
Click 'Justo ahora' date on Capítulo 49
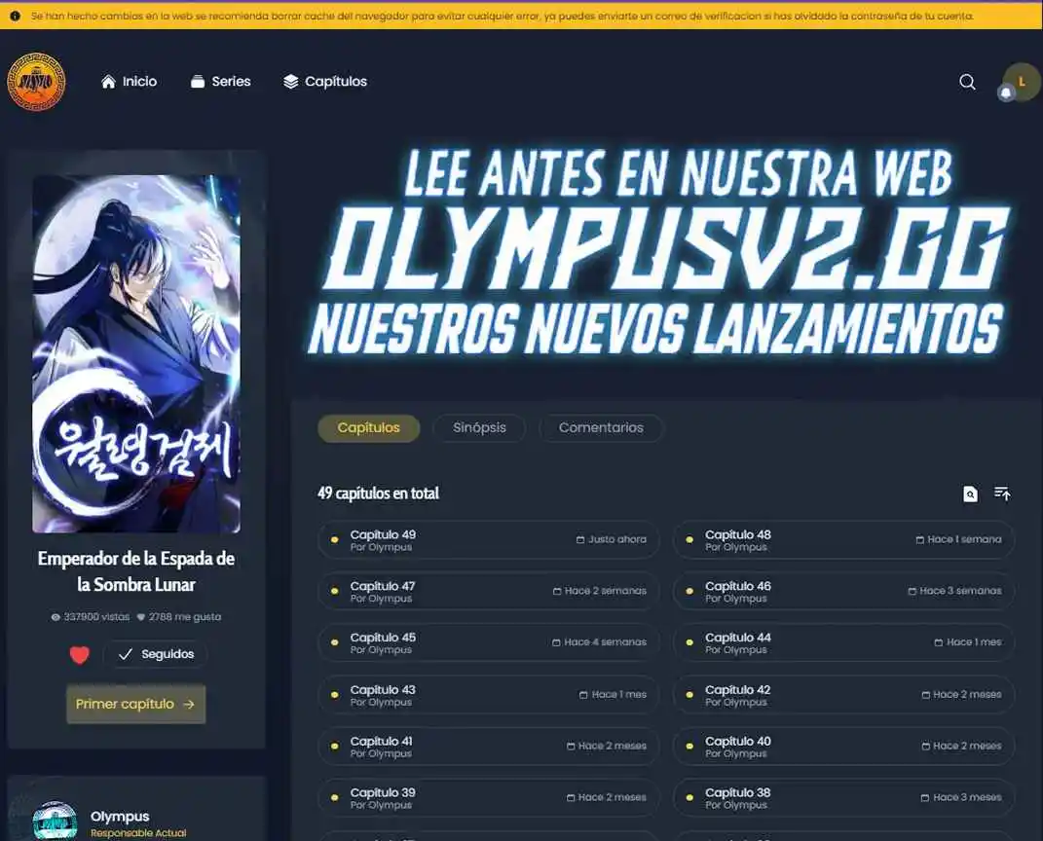(612, 539)
